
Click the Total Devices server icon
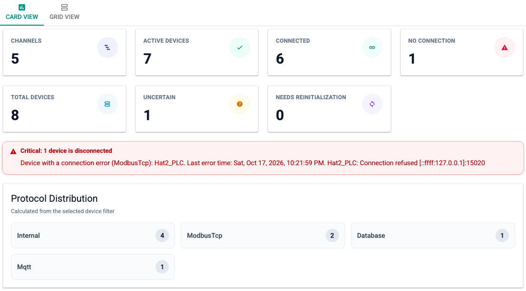tap(107, 104)
